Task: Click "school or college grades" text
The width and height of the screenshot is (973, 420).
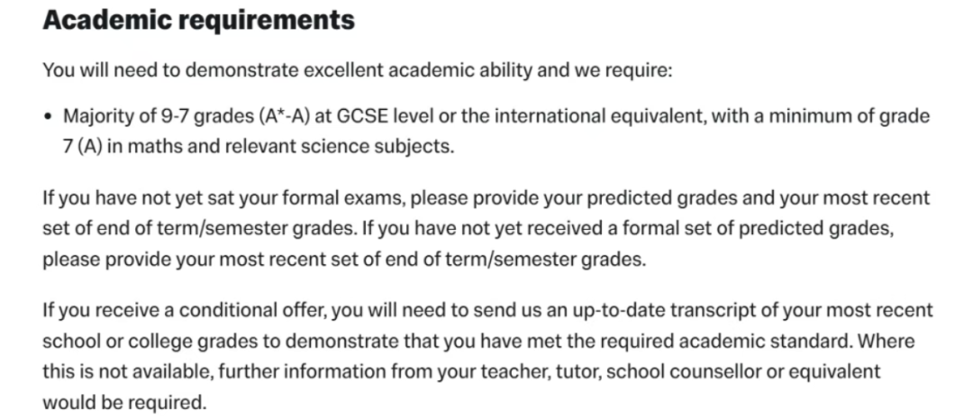Action: [161, 341]
